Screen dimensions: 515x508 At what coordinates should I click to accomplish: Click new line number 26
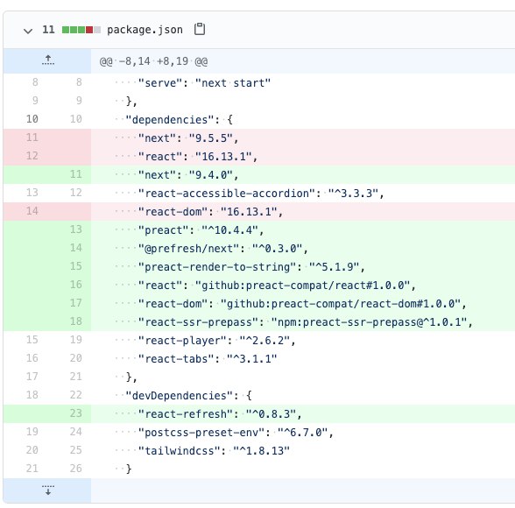(75, 469)
